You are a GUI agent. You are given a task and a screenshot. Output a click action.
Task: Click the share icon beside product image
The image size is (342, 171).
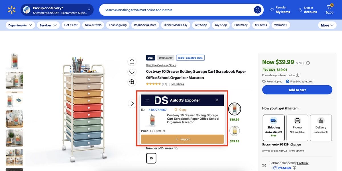click(132, 61)
